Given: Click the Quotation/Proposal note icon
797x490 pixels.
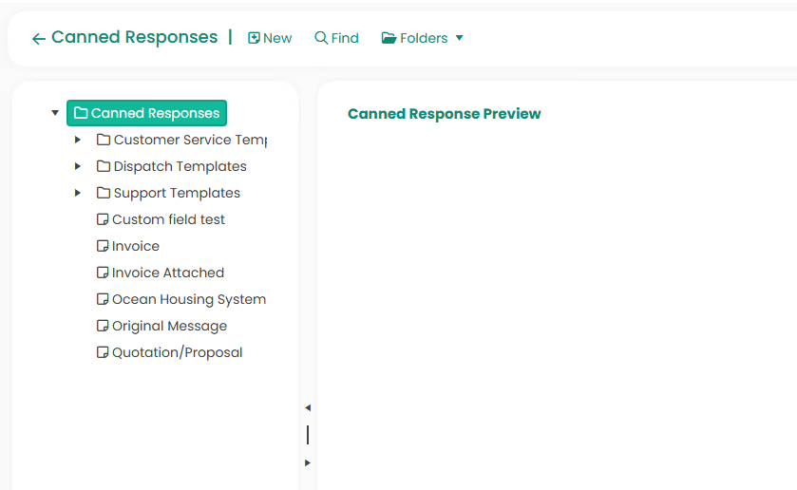Looking at the screenshot, I should [103, 352].
